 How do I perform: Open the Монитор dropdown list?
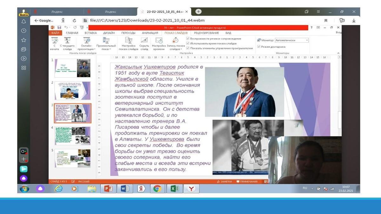pyautogui.click(x=307, y=40)
